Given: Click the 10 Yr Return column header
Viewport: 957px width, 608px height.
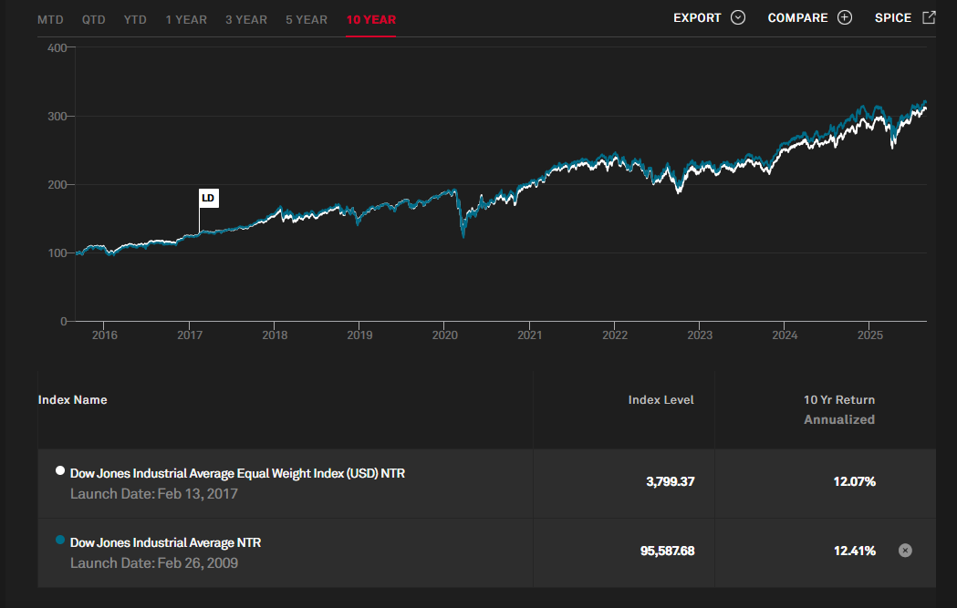Looking at the screenshot, I should coord(838,400).
